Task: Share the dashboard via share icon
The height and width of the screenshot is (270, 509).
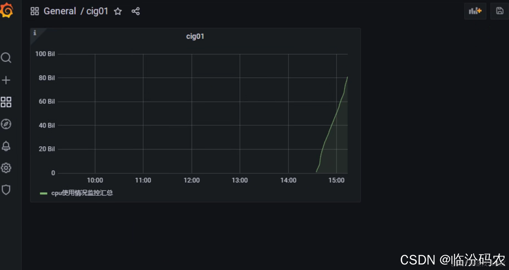Action: [x=135, y=11]
